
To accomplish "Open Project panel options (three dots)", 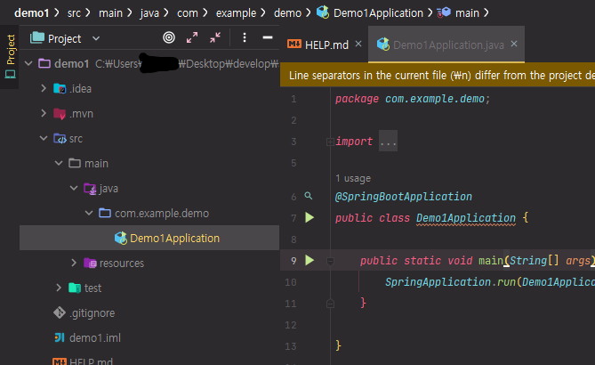I will (x=245, y=37).
